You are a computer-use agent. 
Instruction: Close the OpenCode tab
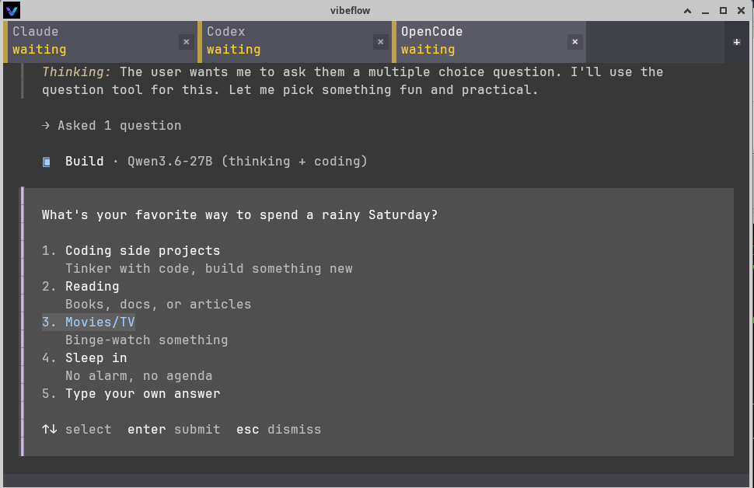tap(574, 42)
